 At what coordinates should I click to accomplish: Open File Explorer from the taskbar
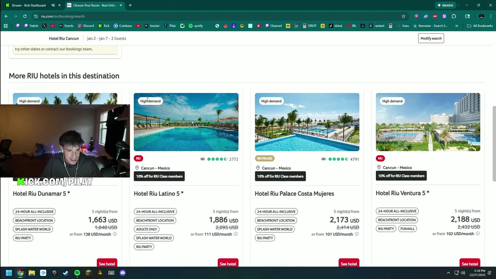click(32, 273)
